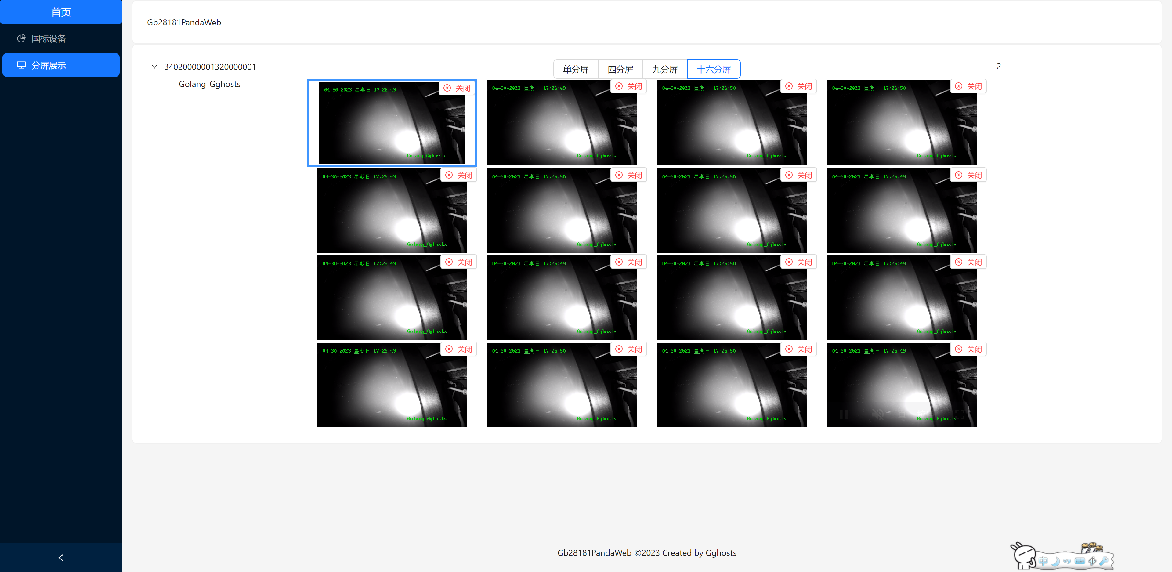Image resolution: width=1172 pixels, height=572 pixels.
Task: Switch to 四分屏 four-screen layout
Action: pos(620,69)
